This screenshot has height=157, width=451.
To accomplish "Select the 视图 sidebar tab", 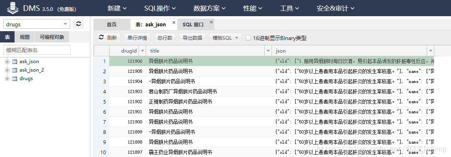I will 25,37.
